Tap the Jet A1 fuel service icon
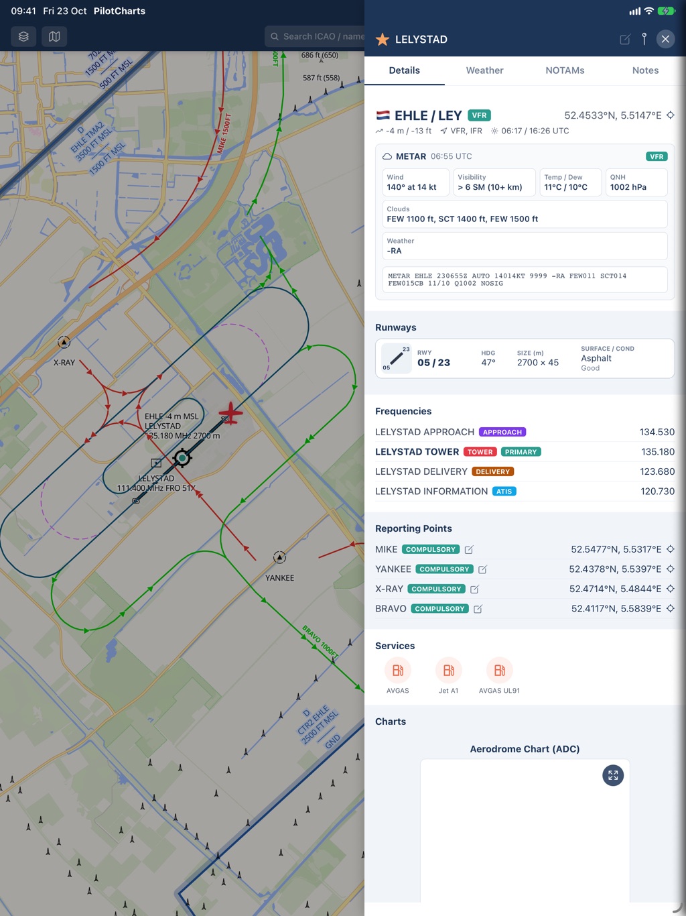This screenshot has height=916, width=686. (449, 671)
